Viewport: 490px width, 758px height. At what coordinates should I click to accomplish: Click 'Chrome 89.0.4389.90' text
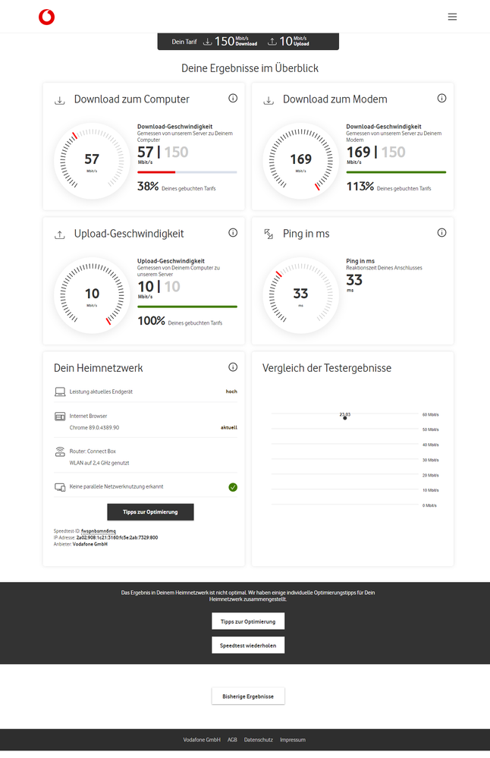pyautogui.click(x=94, y=427)
